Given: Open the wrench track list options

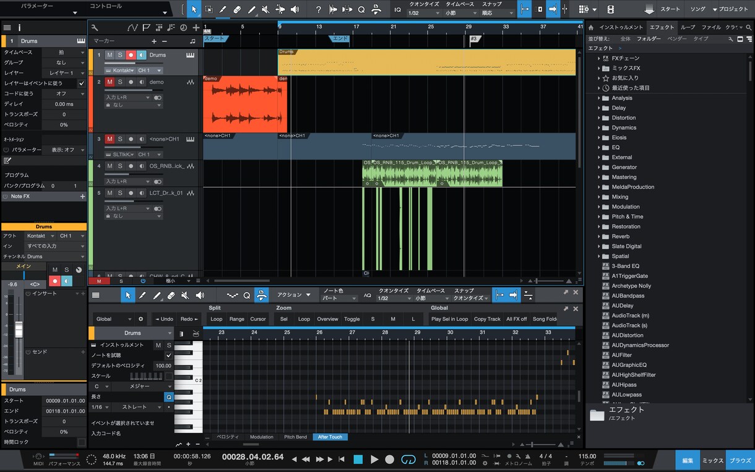Looking at the screenshot, I should pyautogui.click(x=95, y=28).
